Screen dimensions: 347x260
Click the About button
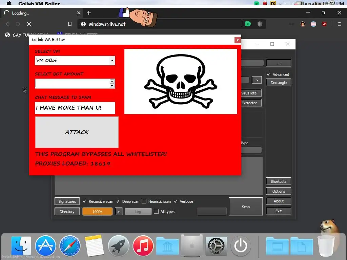coord(279,201)
